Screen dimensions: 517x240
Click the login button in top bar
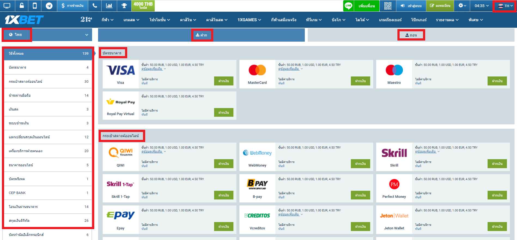tap(411, 6)
